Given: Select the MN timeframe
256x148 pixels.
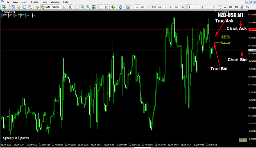Looking at the screenshot, I should [x=182, y=7].
